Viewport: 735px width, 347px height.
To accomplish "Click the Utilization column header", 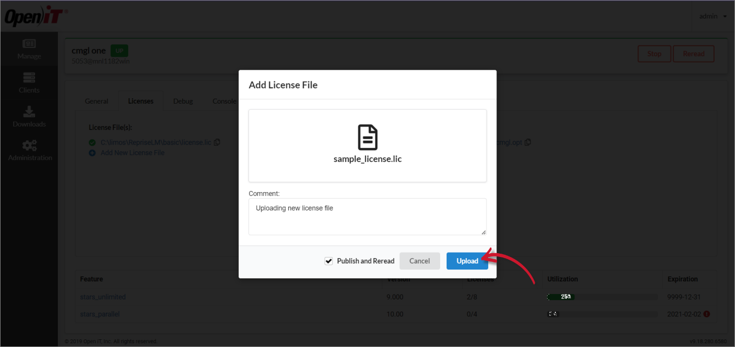I will pos(562,279).
